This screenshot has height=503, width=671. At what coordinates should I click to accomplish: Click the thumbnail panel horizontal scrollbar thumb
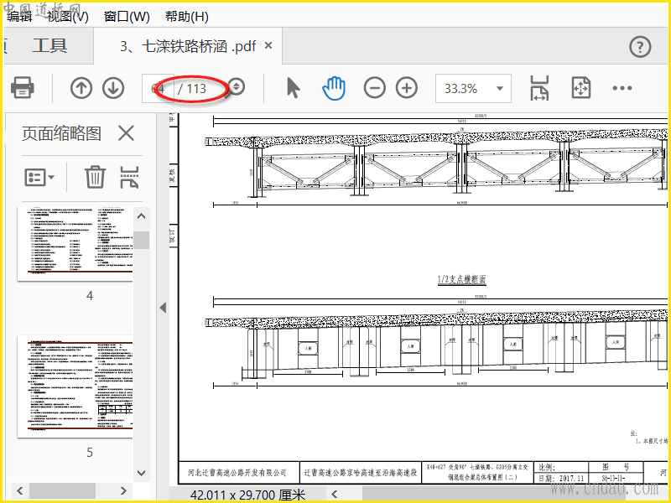62,490
